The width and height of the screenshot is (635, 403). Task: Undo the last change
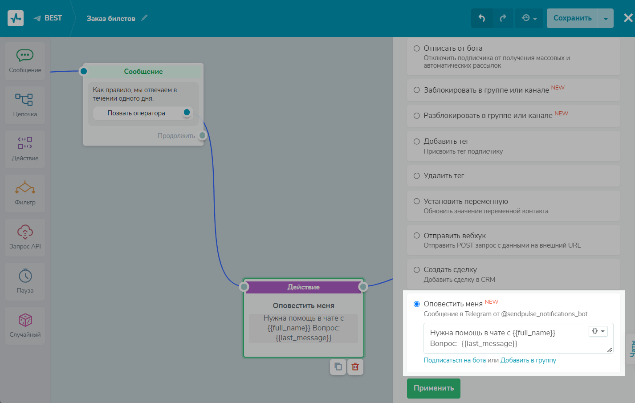tap(482, 18)
